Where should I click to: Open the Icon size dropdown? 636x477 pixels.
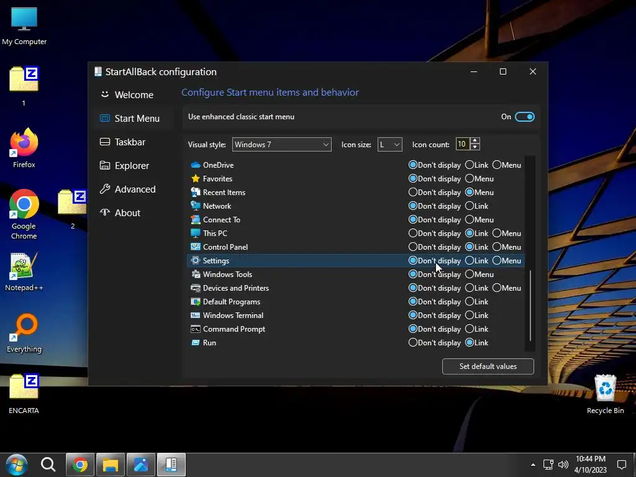(x=390, y=144)
